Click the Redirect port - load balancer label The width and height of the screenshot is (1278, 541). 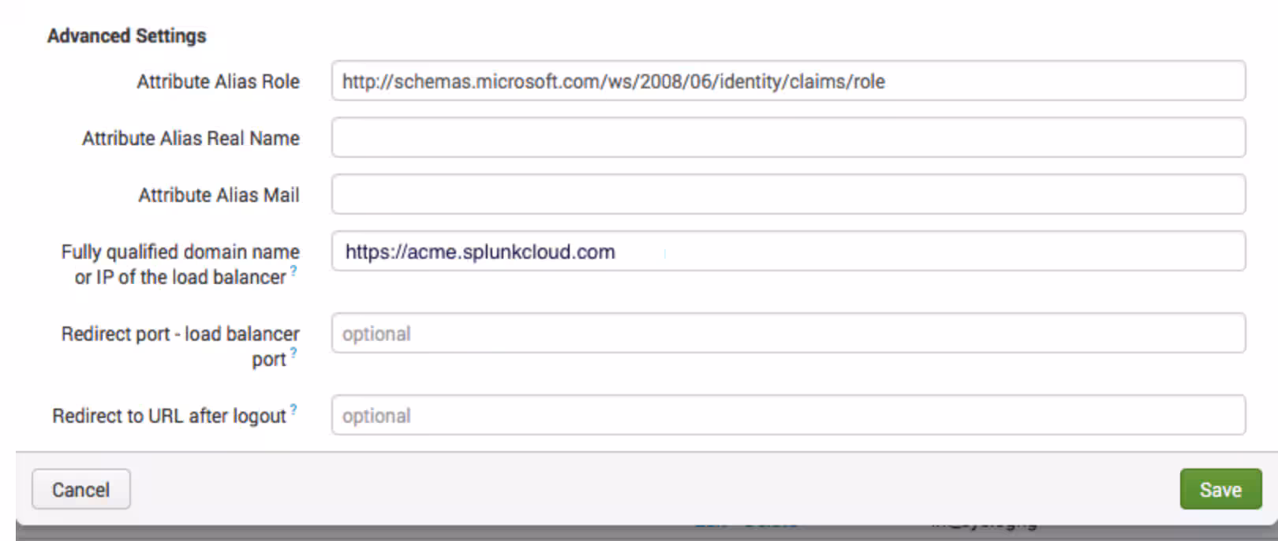(x=180, y=334)
